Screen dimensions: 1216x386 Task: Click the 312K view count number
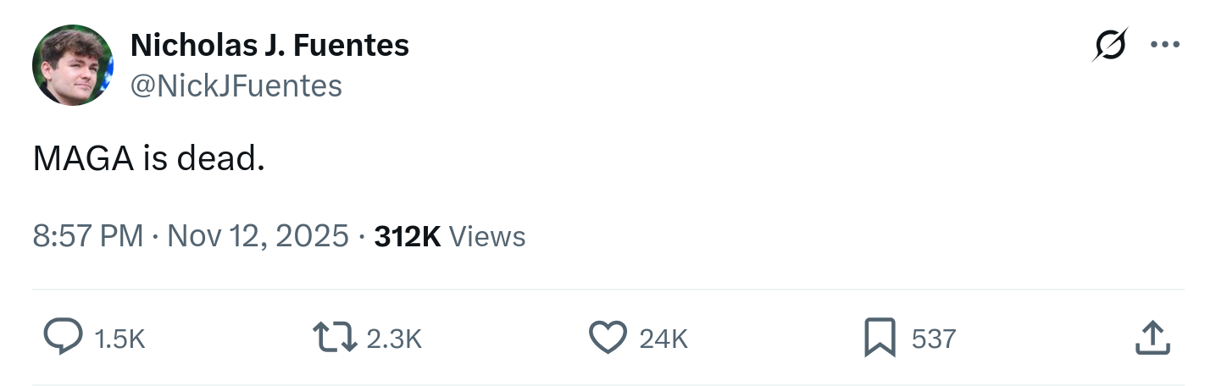(x=407, y=236)
